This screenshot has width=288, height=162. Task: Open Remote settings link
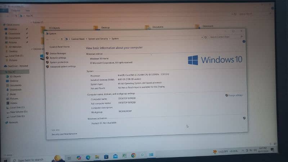point(58,58)
